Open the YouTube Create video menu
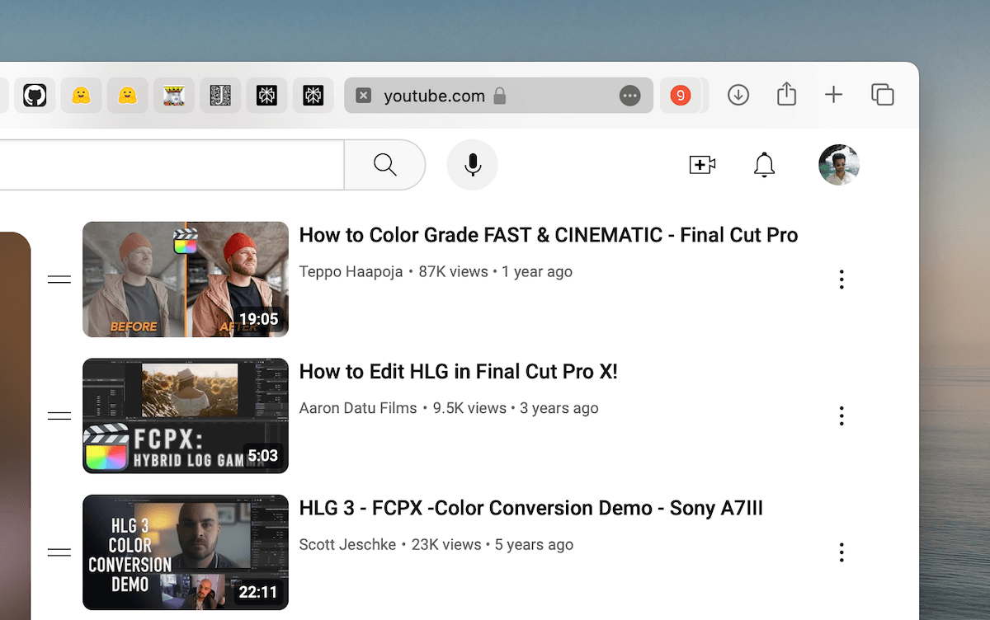Image resolution: width=990 pixels, height=620 pixels. pyautogui.click(x=702, y=165)
